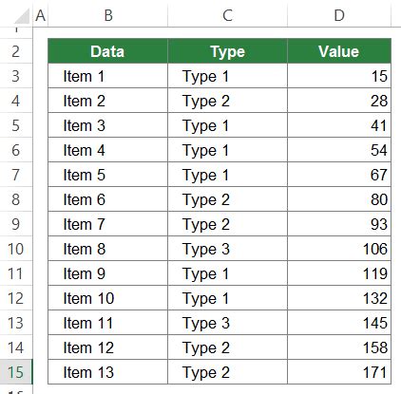The image size is (401, 394).
Task: Click the Data header cell
Action: click(x=107, y=51)
